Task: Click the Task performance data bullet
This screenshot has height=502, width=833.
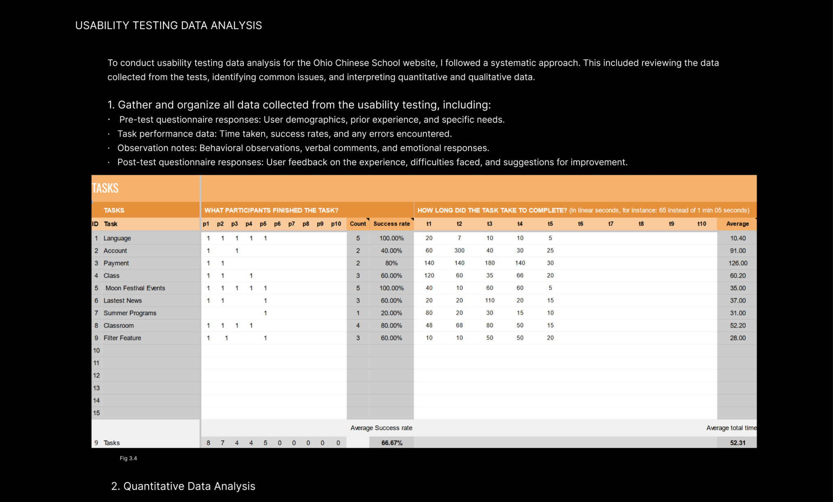Action: point(285,134)
